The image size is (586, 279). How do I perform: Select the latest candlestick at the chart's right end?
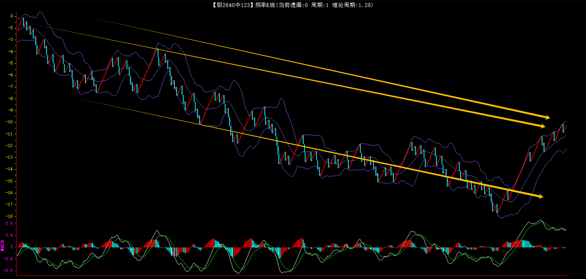pos(566,126)
